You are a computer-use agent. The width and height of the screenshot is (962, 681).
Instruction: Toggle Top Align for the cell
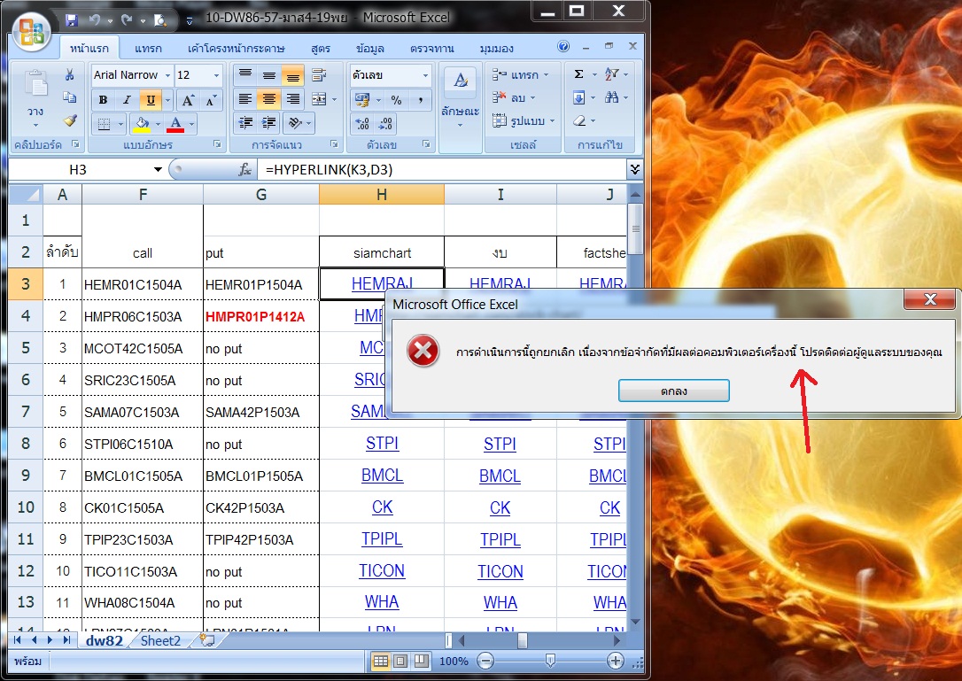[245, 75]
